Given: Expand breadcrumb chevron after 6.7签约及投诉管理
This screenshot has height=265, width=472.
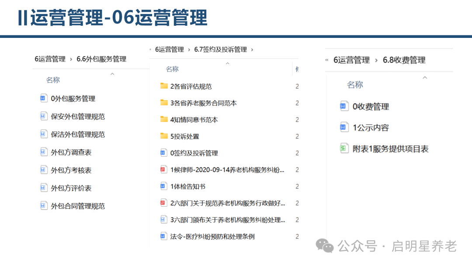Looking at the screenshot, I should tap(252, 50).
